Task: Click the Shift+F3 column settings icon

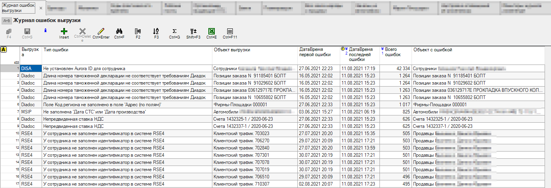Action: coord(193,31)
